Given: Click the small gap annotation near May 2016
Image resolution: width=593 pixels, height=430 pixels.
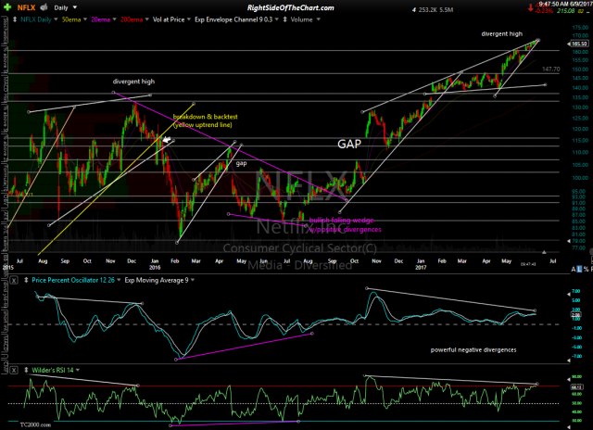Looking at the screenshot, I should [x=241, y=163].
